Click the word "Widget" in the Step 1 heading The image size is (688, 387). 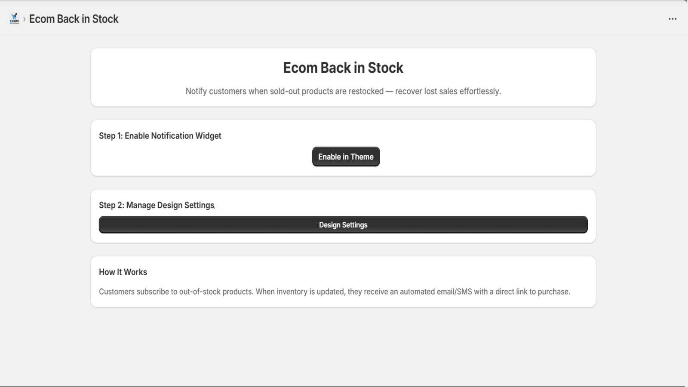tap(208, 136)
